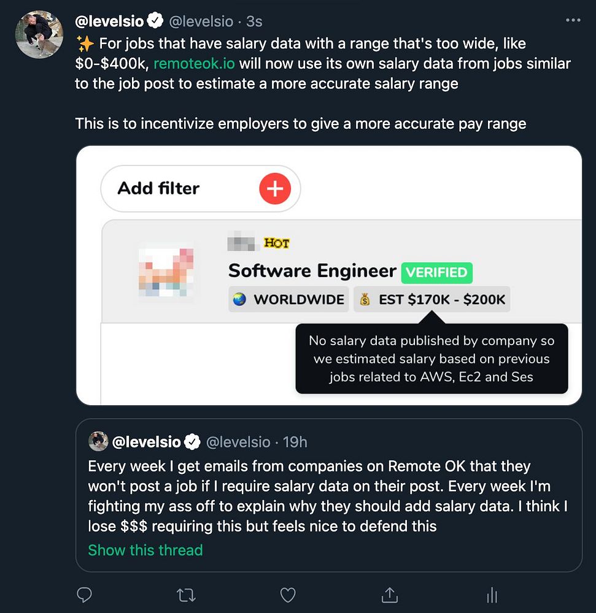Click the 3s timestamp on the tweet

254,21
